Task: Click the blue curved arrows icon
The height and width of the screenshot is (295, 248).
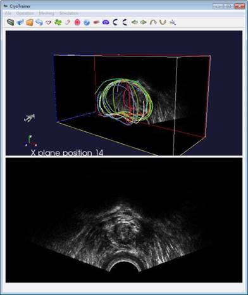Action: (39, 22)
